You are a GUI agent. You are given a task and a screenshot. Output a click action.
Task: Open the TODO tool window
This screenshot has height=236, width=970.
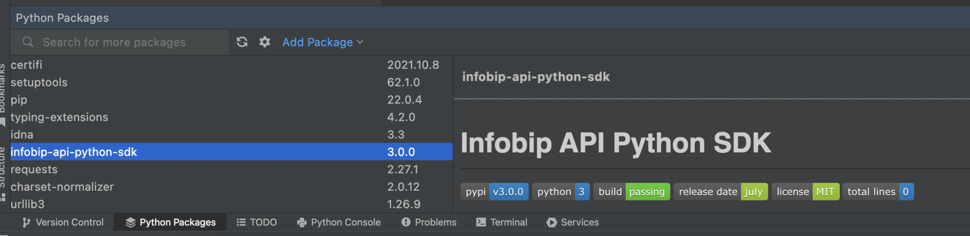tap(257, 222)
